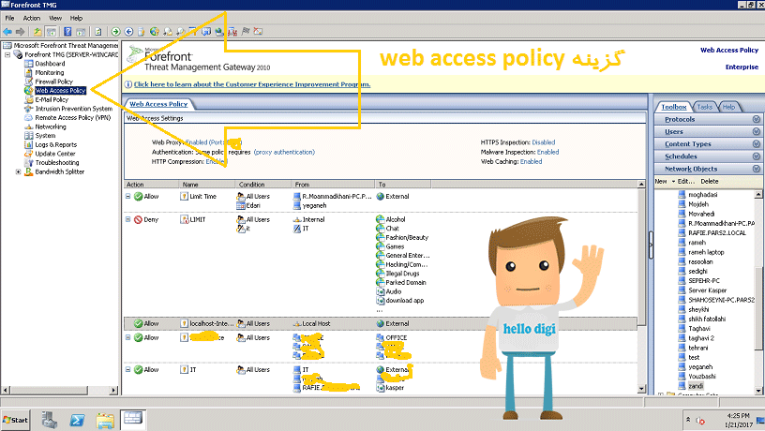Click the globe with key toolbar icon
This screenshot has height=431, width=765.
[x=154, y=32]
